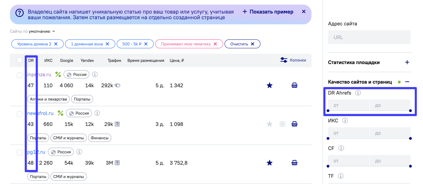
Task: Open the site sorting dropdown 'по умолчанию'
Action: (42, 31)
